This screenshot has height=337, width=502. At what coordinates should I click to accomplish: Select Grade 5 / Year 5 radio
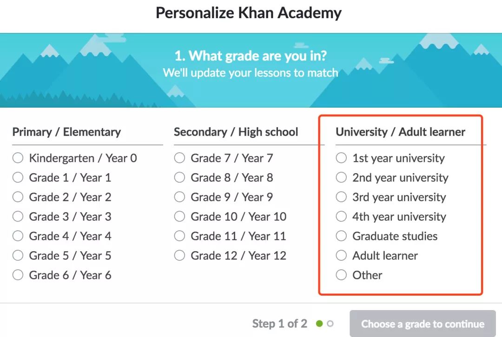tap(18, 256)
